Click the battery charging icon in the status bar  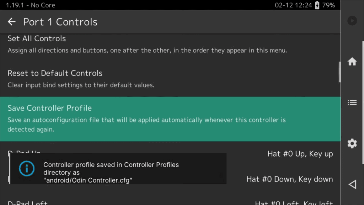point(317,5)
